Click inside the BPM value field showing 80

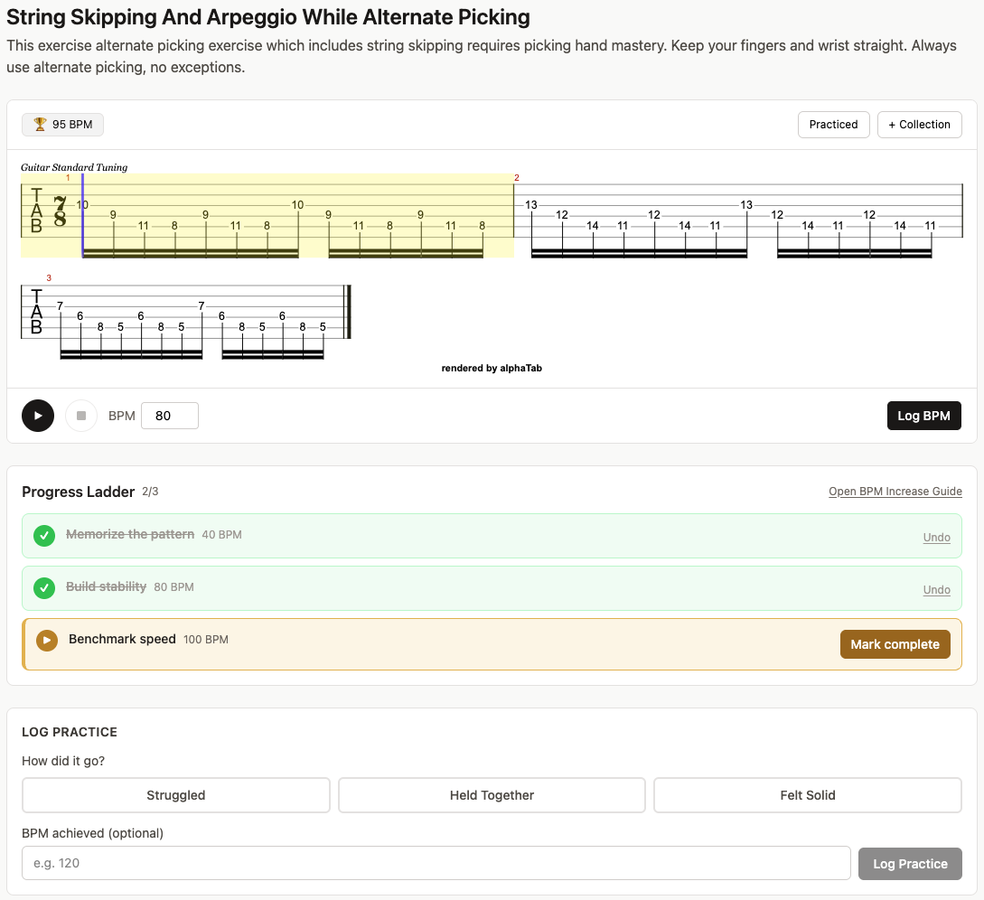tap(169, 415)
